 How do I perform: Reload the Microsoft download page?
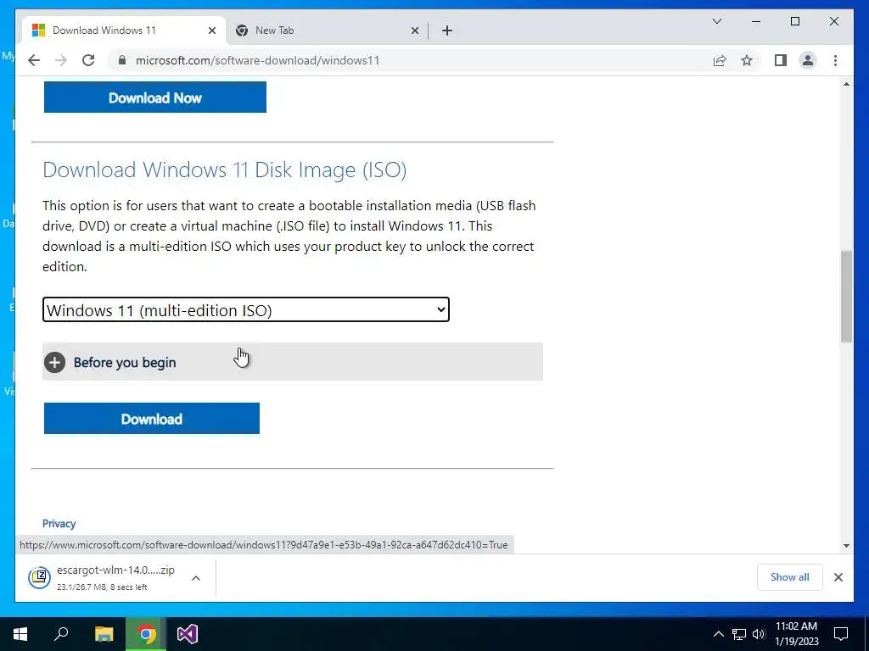tap(88, 60)
